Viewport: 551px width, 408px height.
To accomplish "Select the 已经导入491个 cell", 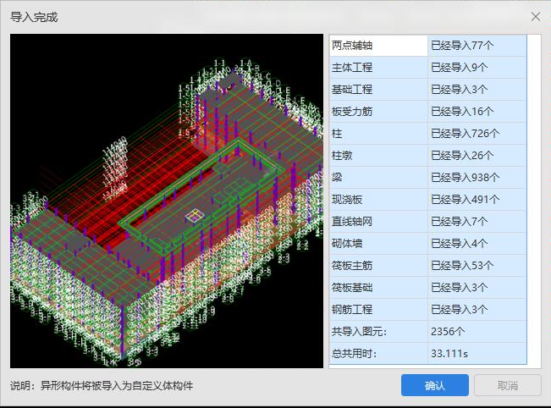I will coord(477,200).
